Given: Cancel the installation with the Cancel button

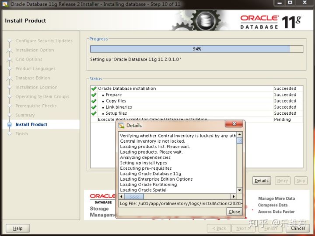Looking at the screenshot, I should tap(298, 228).
